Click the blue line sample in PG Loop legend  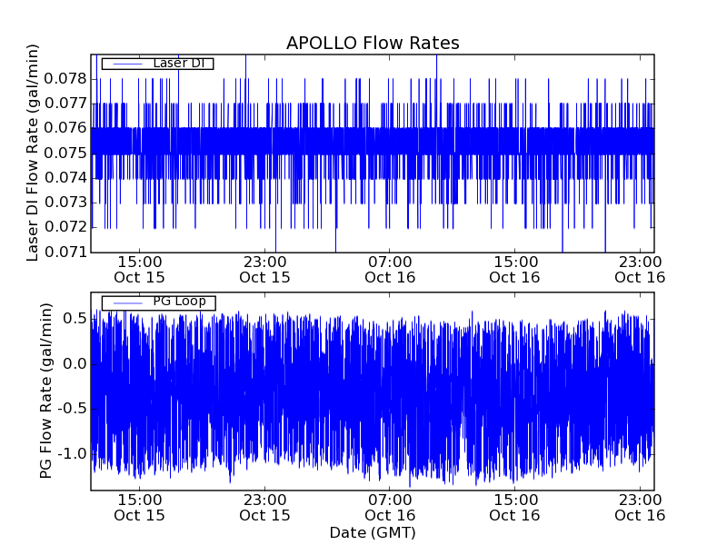point(125,302)
